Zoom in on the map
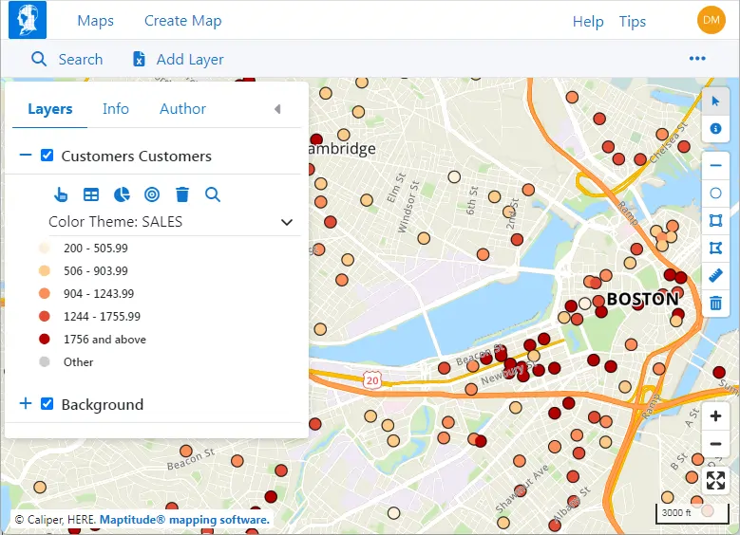Viewport: 740px width, 535px height. coord(716,416)
